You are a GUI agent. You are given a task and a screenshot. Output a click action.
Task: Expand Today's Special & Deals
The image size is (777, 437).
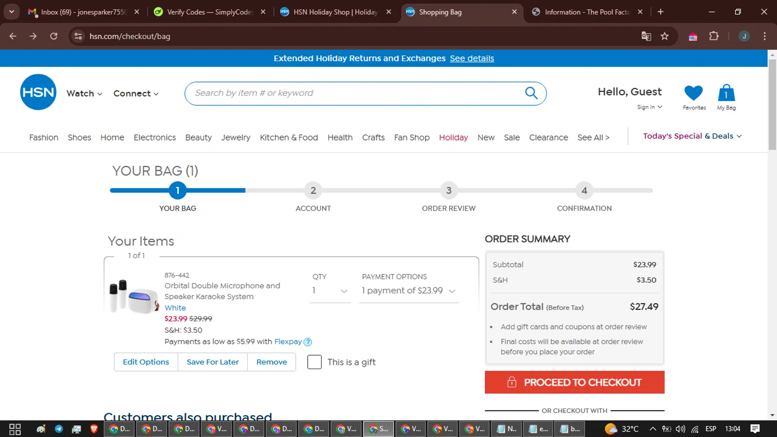(x=693, y=136)
